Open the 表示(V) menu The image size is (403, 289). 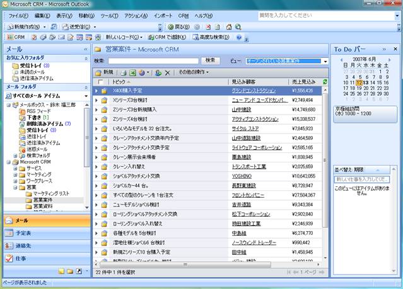[x=64, y=16]
